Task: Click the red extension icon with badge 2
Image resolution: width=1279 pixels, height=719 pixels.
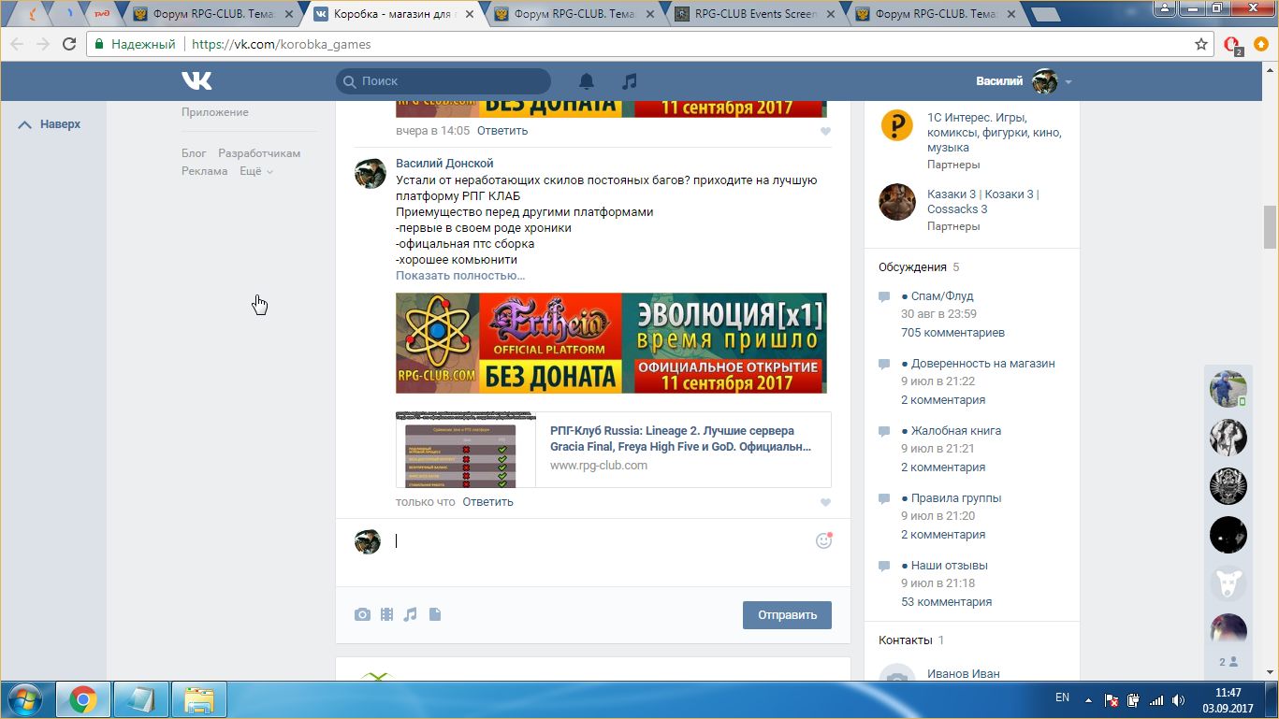Action: (x=1232, y=45)
